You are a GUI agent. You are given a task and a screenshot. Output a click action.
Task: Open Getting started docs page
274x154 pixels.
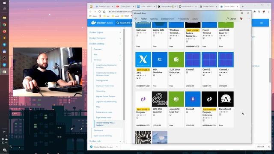click(102, 80)
